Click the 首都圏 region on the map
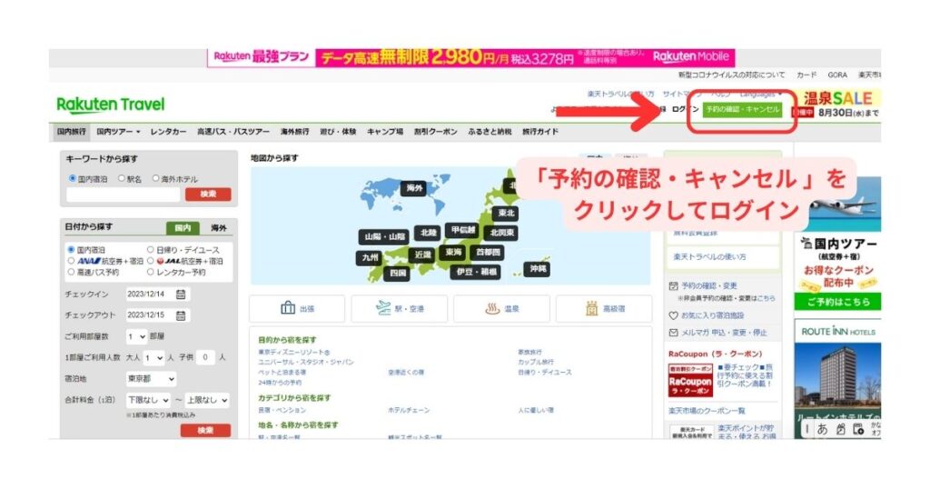Screen dimensions: 930x489 488,252
